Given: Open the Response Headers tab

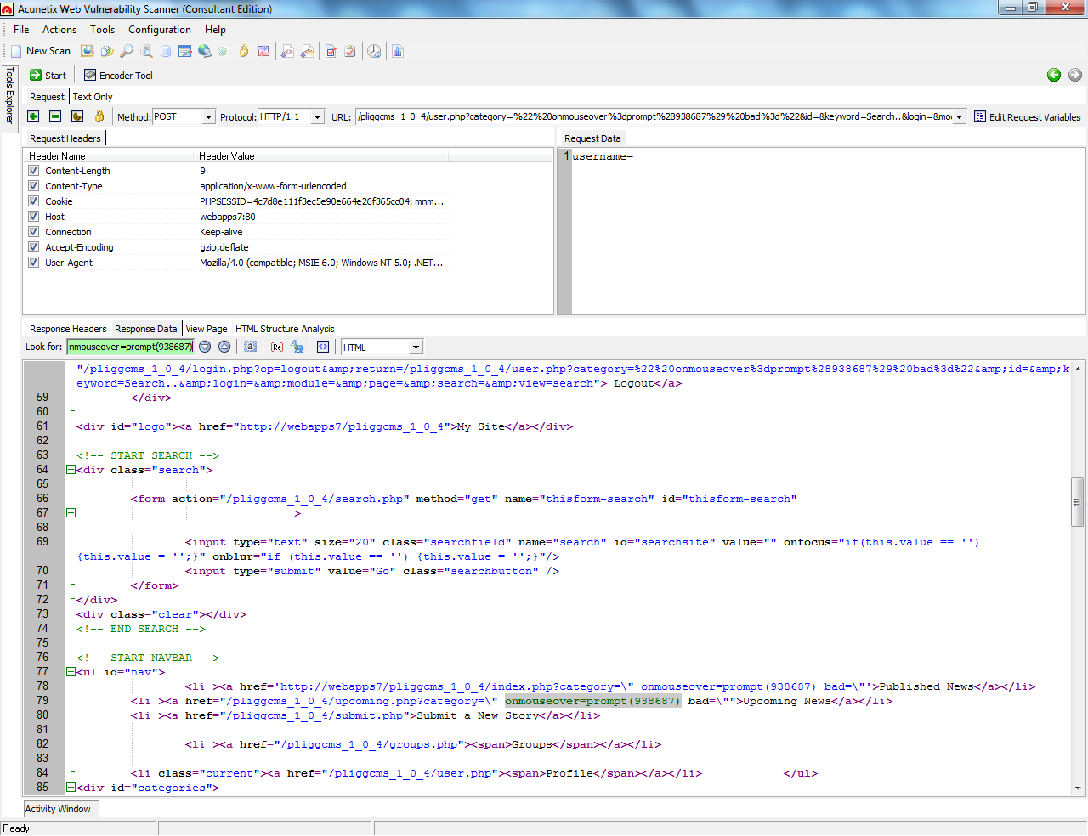Looking at the screenshot, I should [68, 329].
